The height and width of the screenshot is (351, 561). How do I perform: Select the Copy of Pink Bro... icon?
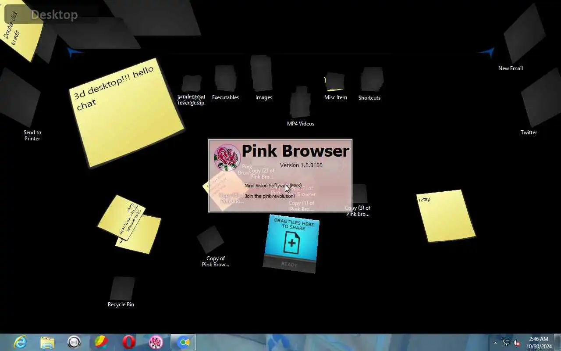point(210,240)
